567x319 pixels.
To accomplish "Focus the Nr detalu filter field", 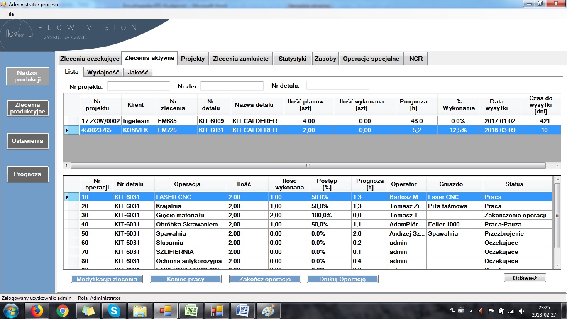I will [337, 85].
